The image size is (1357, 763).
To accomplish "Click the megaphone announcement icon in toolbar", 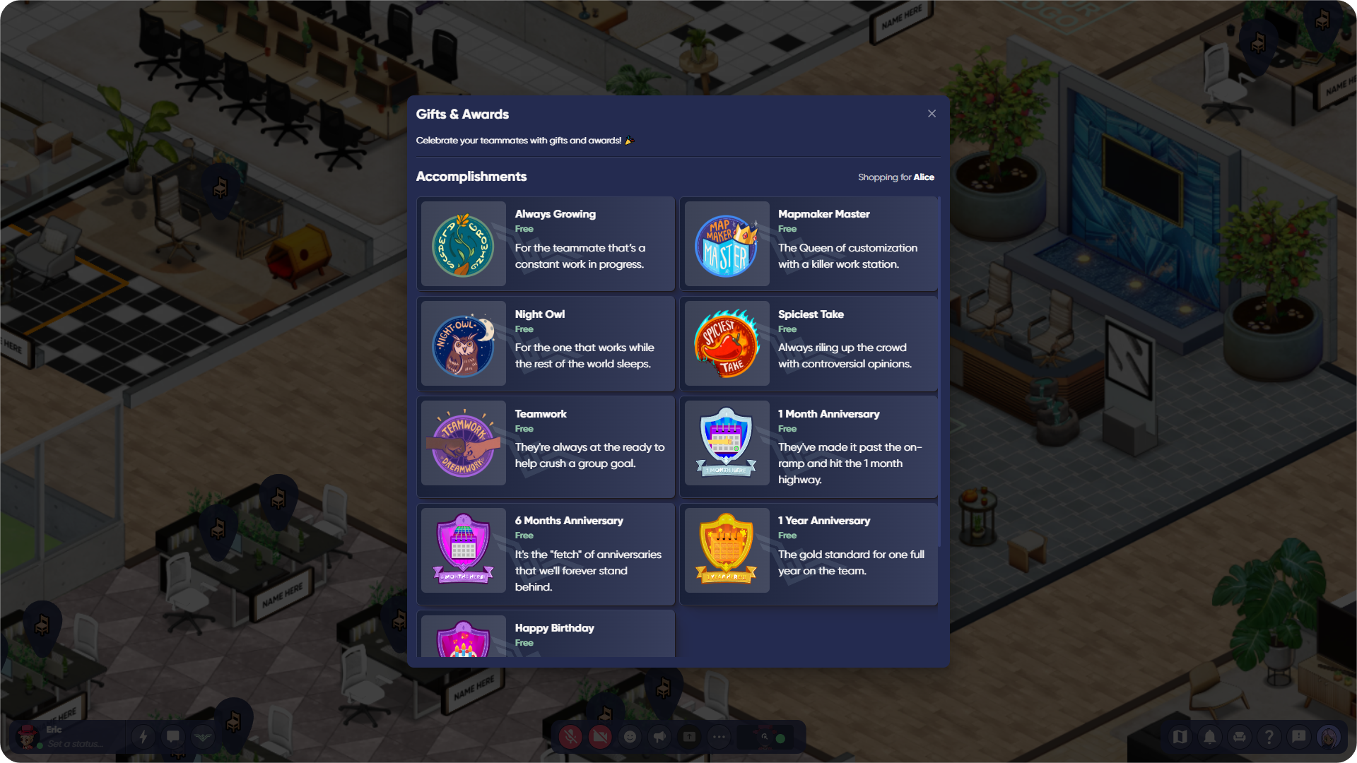I will pyautogui.click(x=659, y=737).
